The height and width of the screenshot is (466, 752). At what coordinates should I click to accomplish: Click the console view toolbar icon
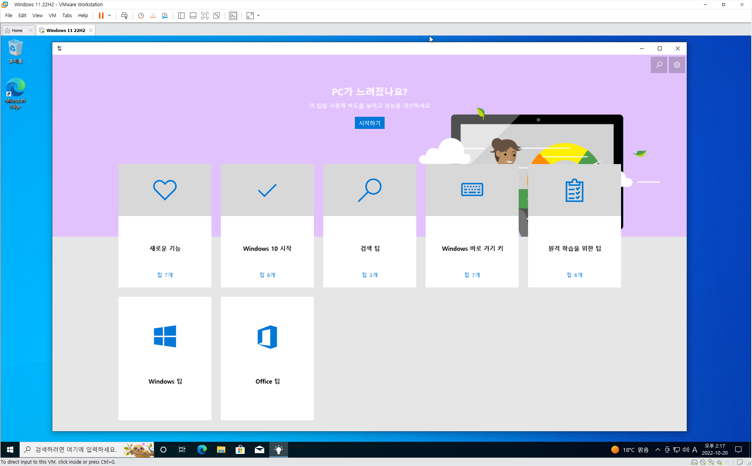233,16
